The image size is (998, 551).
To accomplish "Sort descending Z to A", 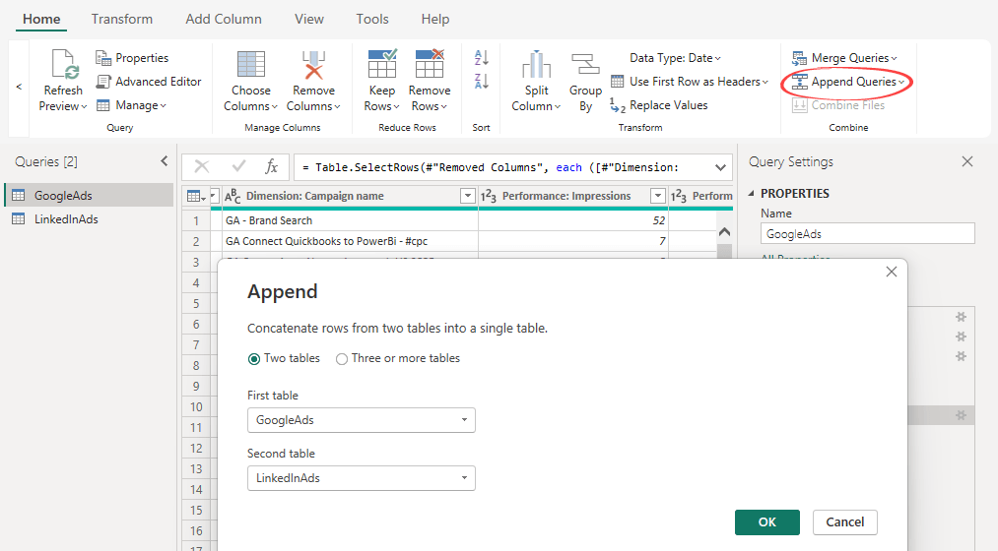I will point(481,82).
